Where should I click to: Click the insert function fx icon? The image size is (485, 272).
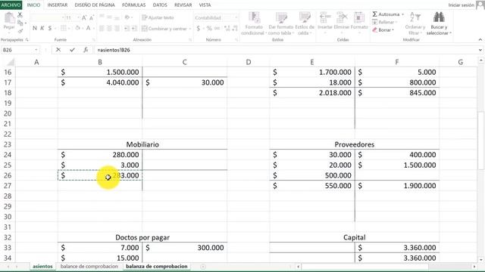[x=86, y=50]
